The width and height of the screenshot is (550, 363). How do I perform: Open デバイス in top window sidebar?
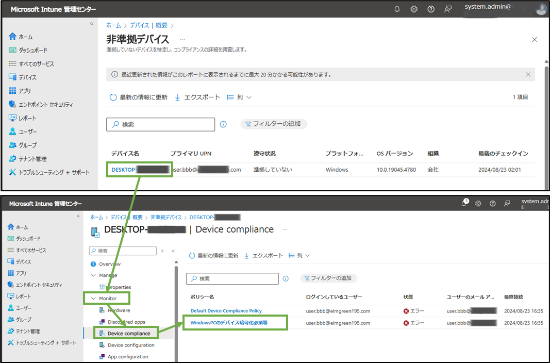(x=23, y=77)
